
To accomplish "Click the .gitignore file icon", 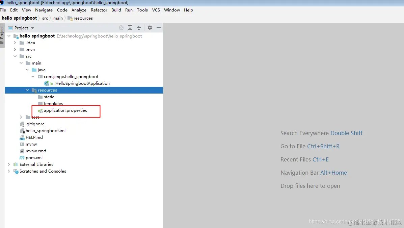I will (22, 124).
